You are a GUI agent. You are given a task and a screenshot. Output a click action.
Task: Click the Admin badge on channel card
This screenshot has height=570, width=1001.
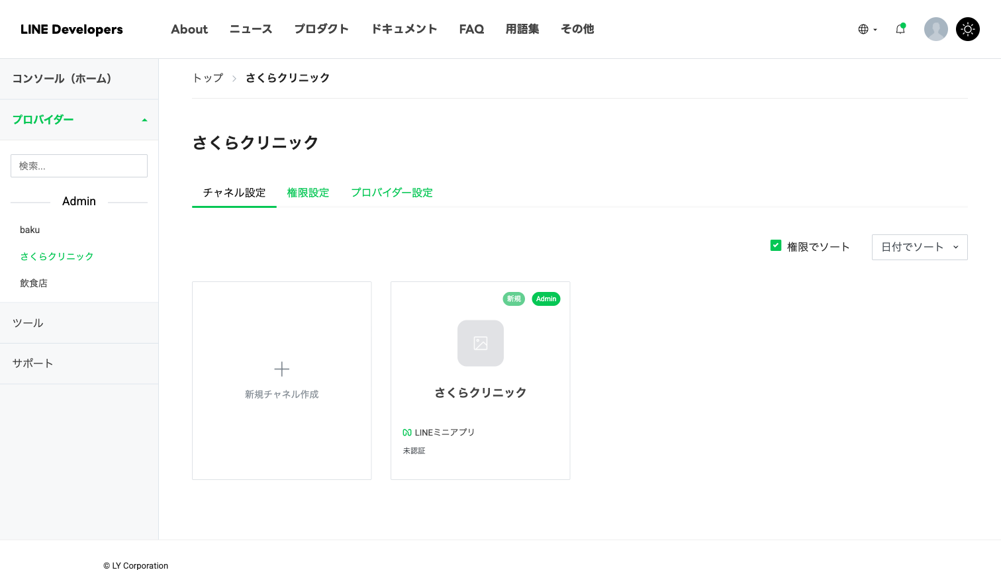(546, 299)
